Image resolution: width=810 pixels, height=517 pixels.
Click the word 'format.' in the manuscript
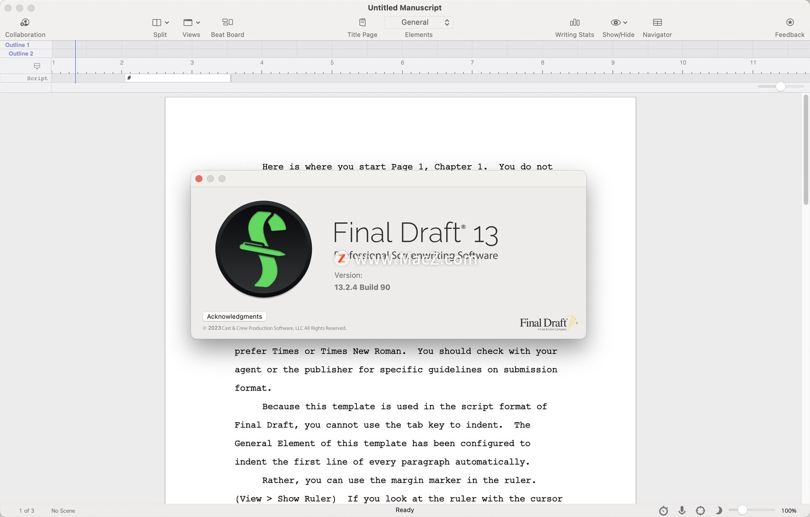coord(253,388)
